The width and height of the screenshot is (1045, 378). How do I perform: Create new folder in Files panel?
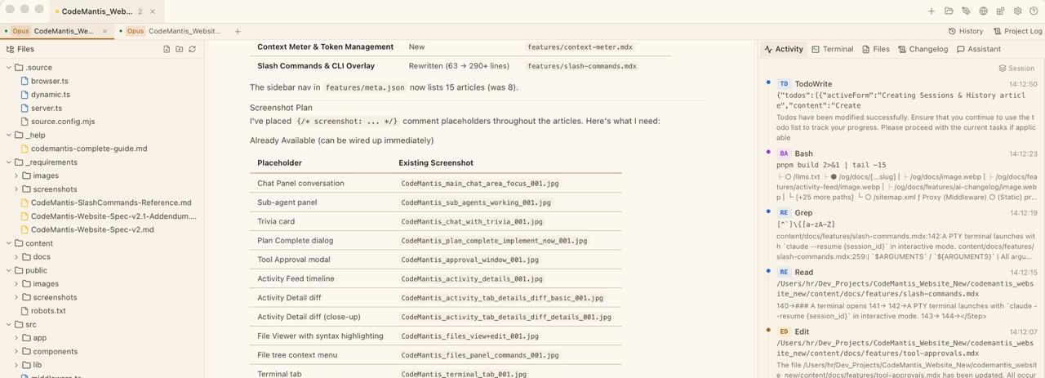[180, 49]
